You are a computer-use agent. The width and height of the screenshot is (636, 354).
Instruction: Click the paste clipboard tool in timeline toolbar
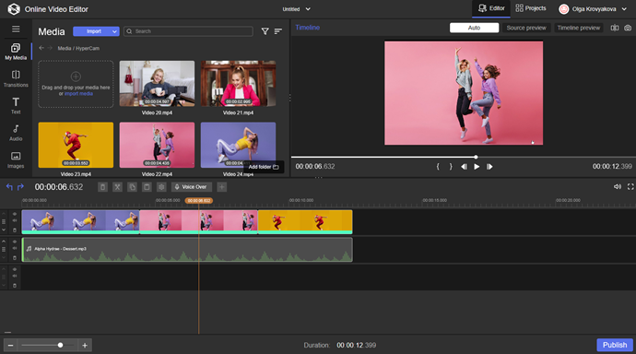click(147, 187)
